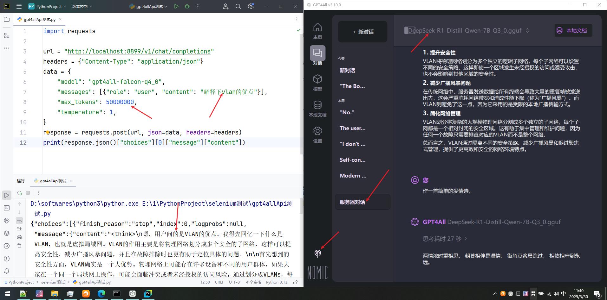Open Run toolbar more options menu
Viewport: 607px width, 300px height.
[38, 193]
